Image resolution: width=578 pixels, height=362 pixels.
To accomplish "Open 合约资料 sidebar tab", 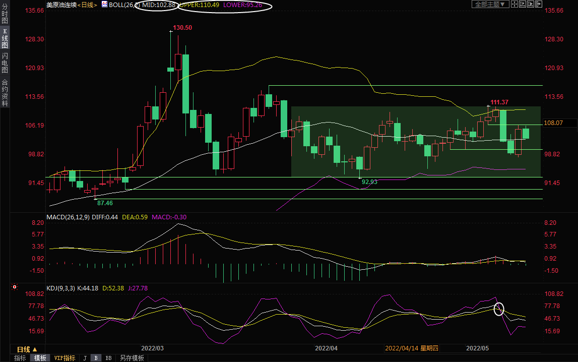I will (x=5, y=93).
